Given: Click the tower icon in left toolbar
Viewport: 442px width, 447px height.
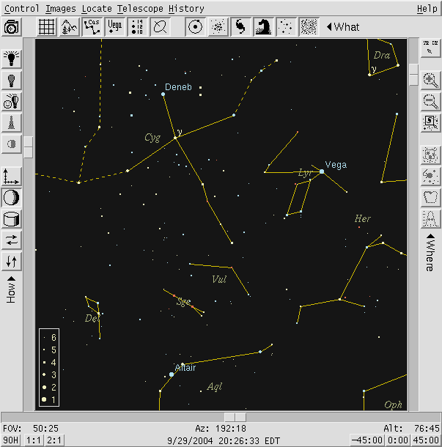Looking at the screenshot, I should 12,123.
